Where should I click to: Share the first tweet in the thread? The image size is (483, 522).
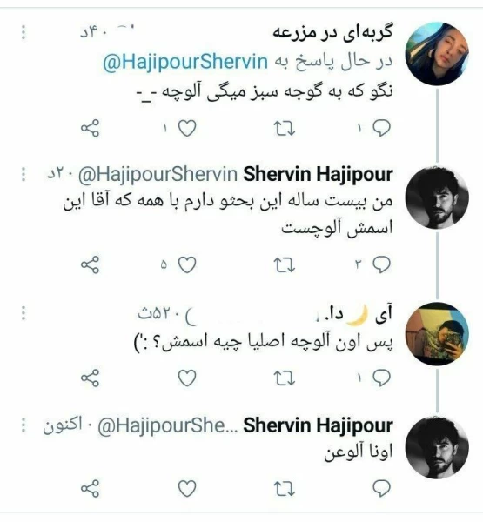point(90,128)
